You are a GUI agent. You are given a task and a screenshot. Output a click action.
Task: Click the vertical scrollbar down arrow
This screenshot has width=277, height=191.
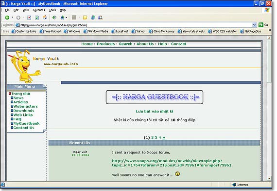click(x=269, y=179)
